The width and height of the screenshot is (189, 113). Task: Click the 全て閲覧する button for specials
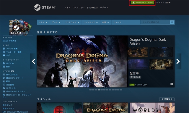(x=167, y=99)
